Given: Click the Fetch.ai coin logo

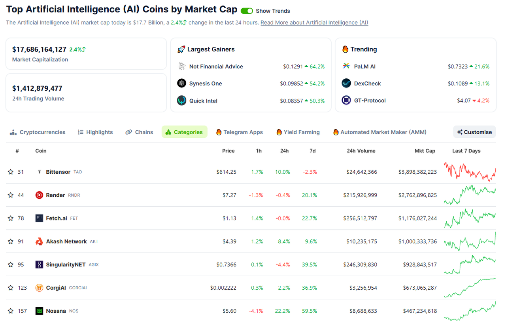Looking at the screenshot, I should [39, 218].
